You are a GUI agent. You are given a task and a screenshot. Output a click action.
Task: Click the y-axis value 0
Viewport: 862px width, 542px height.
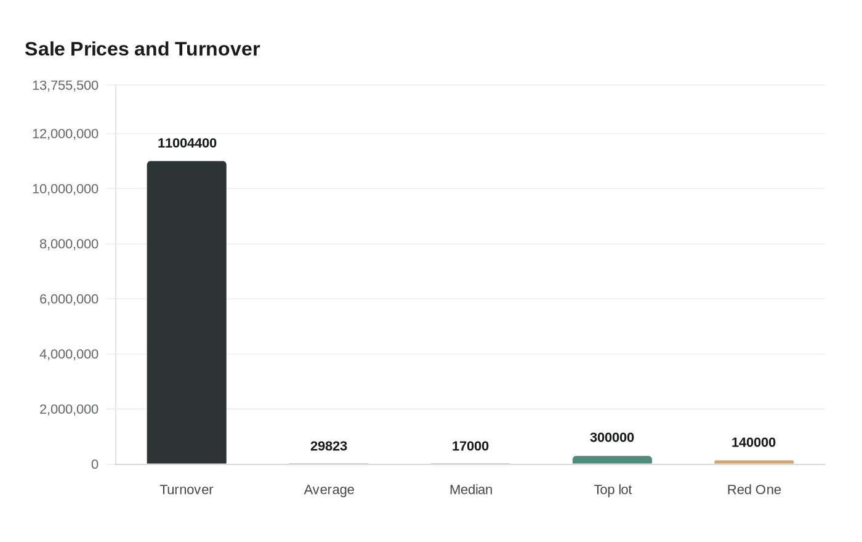95,464
